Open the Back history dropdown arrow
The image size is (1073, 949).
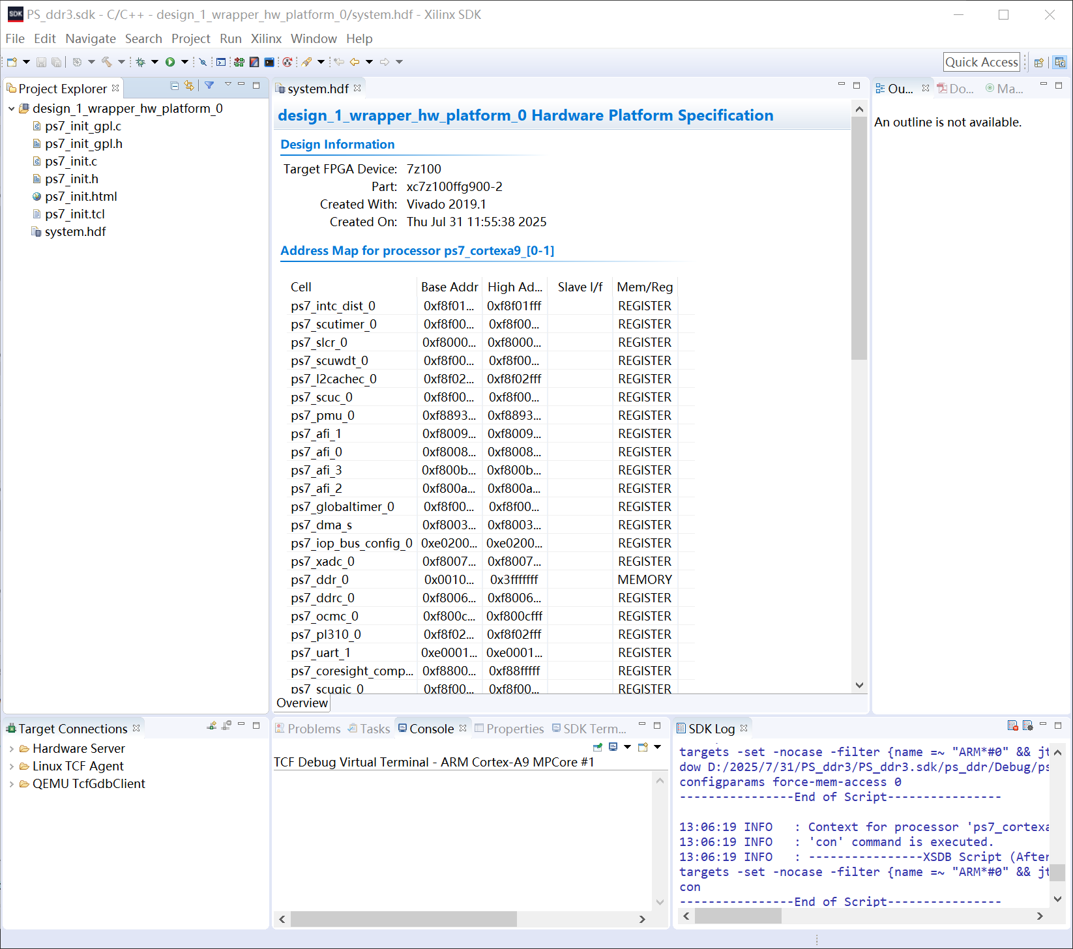coord(369,62)
